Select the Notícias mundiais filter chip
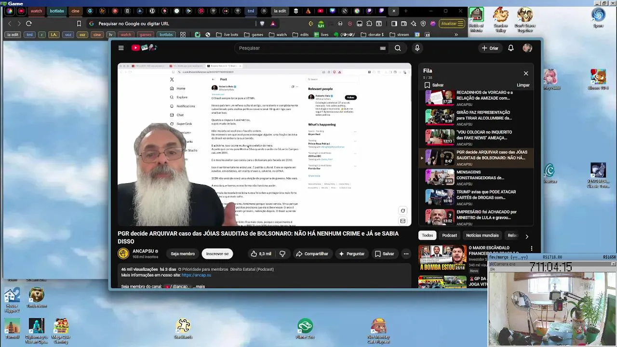Viewport: 617px width, 347px height. click(482, 235)
